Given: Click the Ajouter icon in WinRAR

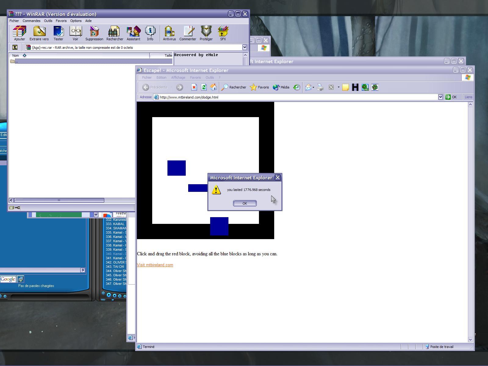Looking at the screenshot, I should (x=20, y=33).
